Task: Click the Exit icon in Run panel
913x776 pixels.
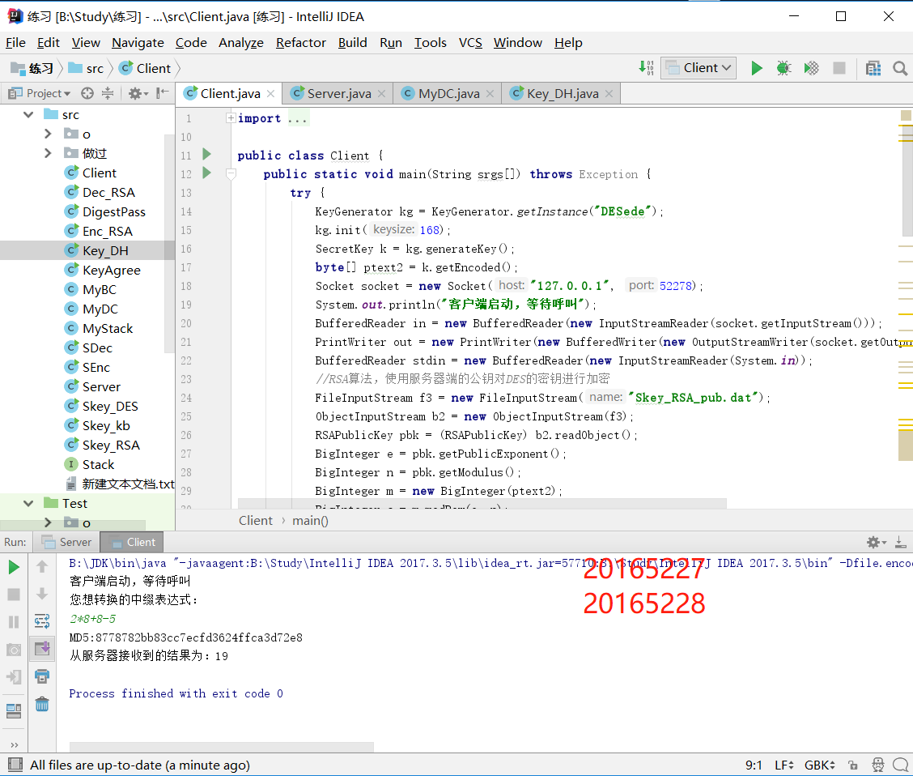Action: 14,676
